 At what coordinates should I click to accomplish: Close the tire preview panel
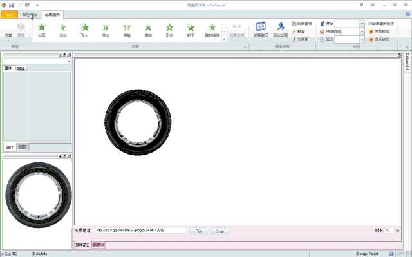point(69,156)
